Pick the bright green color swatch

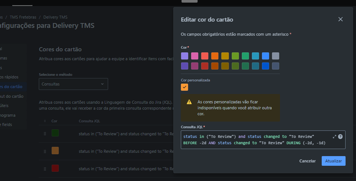coord(245,56)
